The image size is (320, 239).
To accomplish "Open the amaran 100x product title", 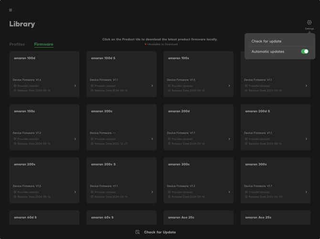I will tap(179, 58).
